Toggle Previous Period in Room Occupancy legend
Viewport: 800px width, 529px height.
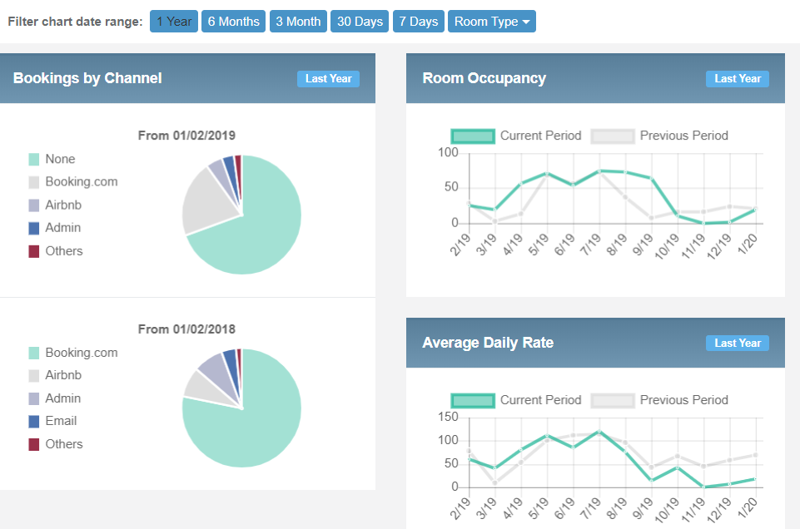[659, 136]
